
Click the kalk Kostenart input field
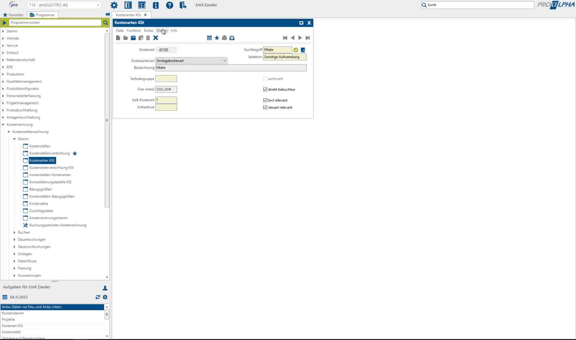(166, 100)
